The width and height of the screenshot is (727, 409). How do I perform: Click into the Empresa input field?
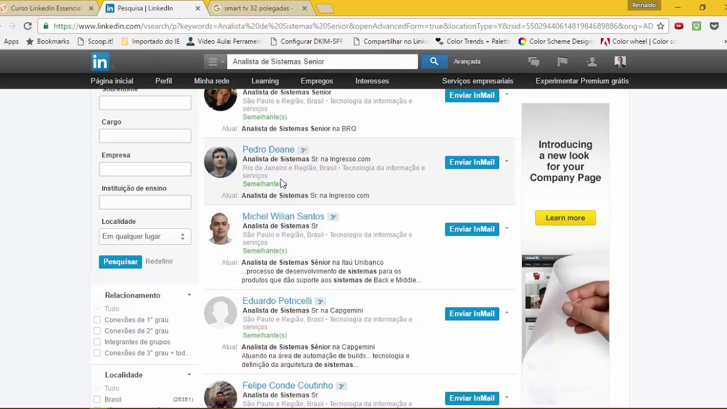click(145, 169)
